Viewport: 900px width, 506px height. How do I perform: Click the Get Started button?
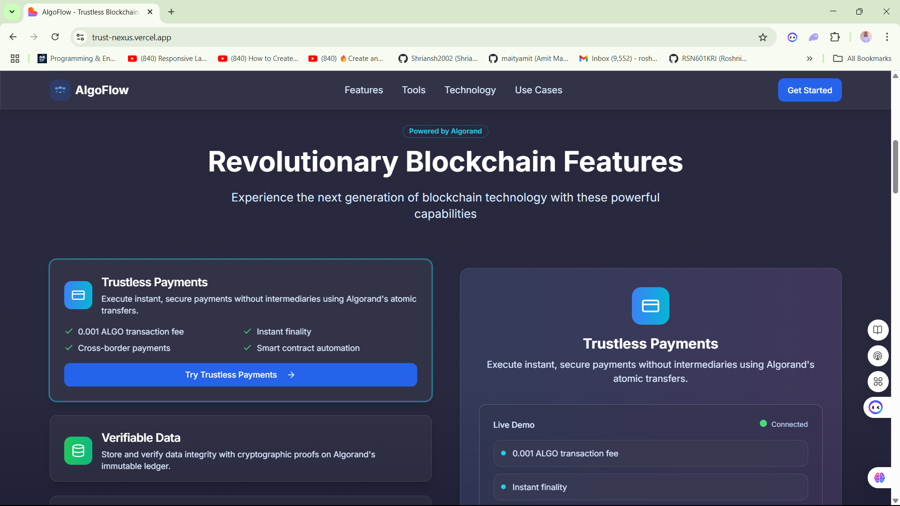tap(810, 90)
